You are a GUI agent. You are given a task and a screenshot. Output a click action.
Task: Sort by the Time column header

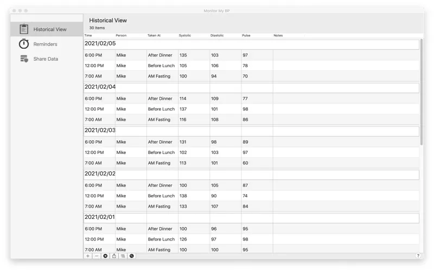pos(88,35)
